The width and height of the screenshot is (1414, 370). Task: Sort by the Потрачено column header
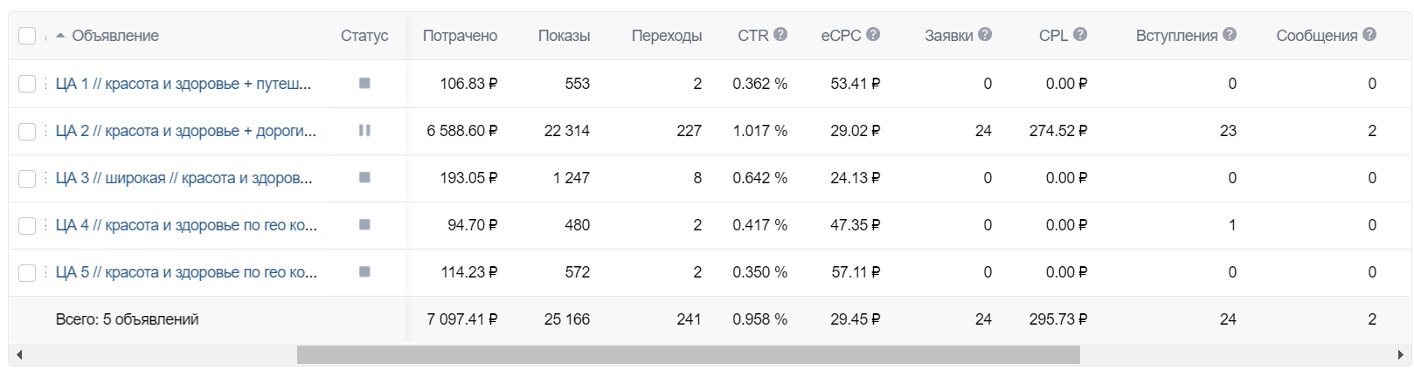tap(460, 36)
